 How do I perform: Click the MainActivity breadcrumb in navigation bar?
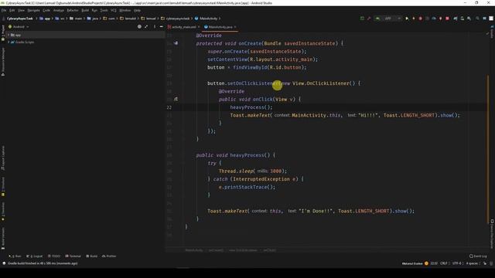[207, 19]
